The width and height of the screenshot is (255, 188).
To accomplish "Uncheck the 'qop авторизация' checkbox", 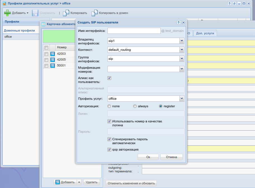I will pos(109,149).
